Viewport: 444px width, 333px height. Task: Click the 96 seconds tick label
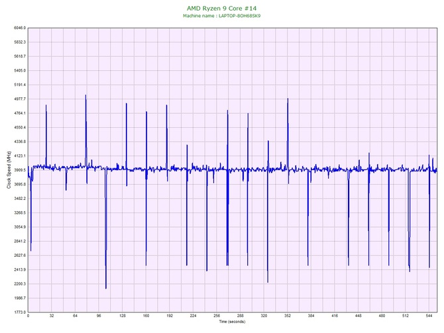99,316
